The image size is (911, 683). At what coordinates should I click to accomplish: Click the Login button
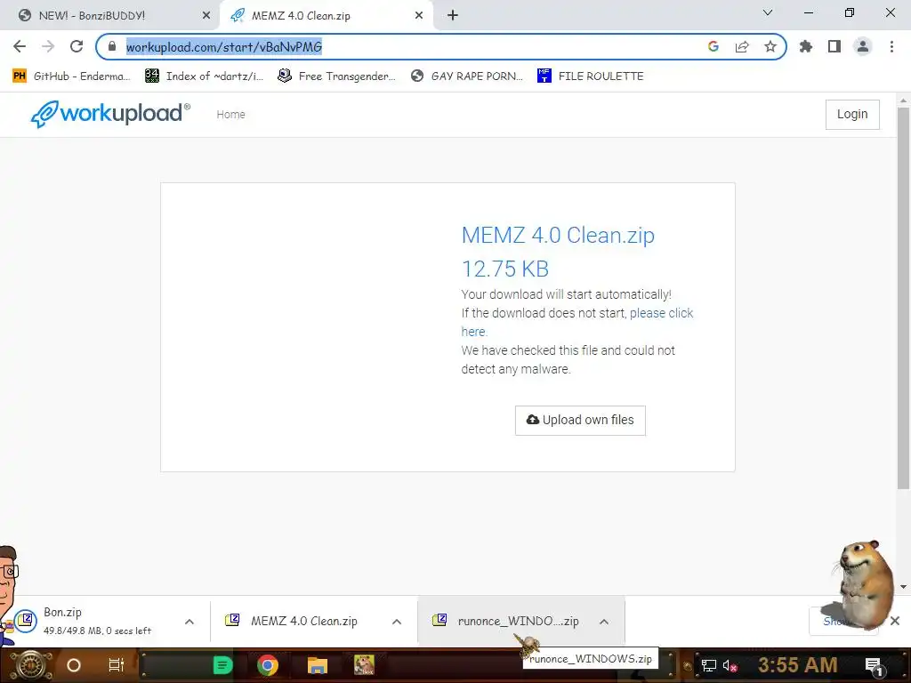(x=852, y=115)
